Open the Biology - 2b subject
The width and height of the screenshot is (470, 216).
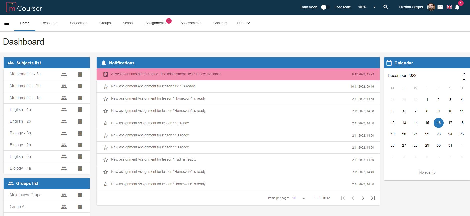point(20,145)
